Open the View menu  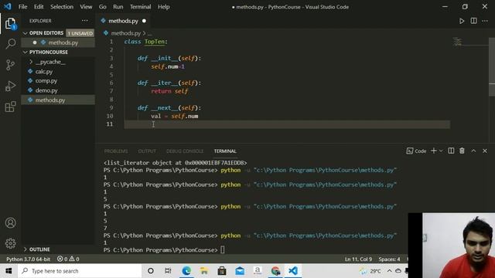click(86, 7)
